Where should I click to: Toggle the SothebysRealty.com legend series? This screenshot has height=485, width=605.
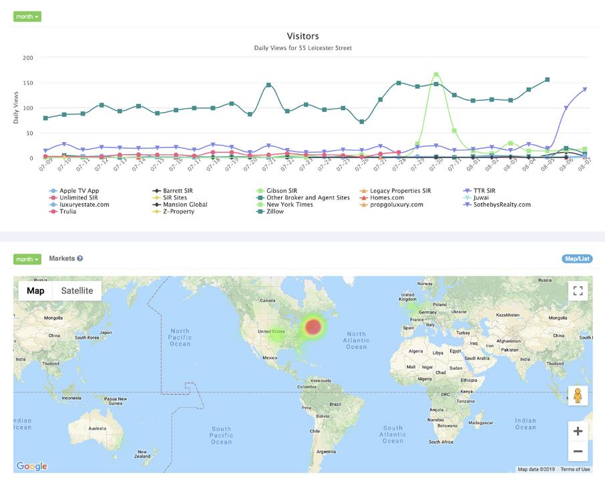click(497, 204)
